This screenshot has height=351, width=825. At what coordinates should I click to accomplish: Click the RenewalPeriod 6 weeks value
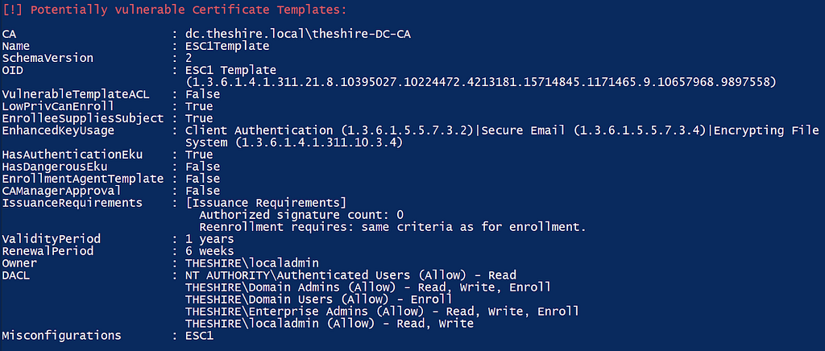pos(209,251)
